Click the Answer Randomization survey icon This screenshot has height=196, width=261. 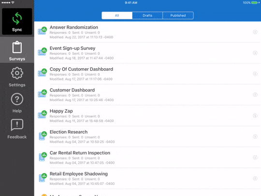[42, 30]
